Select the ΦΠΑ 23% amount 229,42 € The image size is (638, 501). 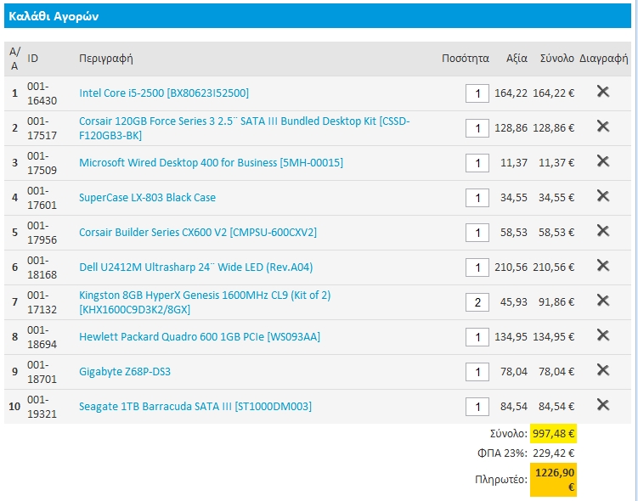point(554,453)
